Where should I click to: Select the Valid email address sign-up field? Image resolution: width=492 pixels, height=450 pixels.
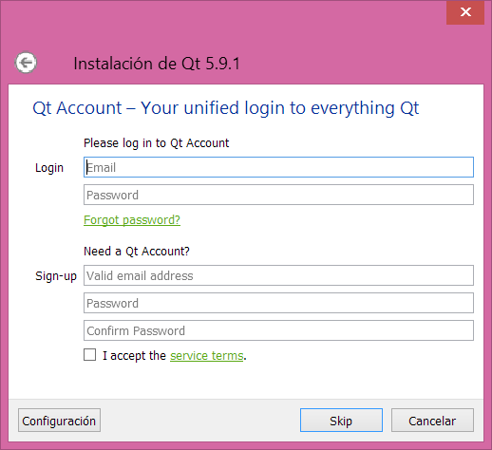[x=278, y=275]
